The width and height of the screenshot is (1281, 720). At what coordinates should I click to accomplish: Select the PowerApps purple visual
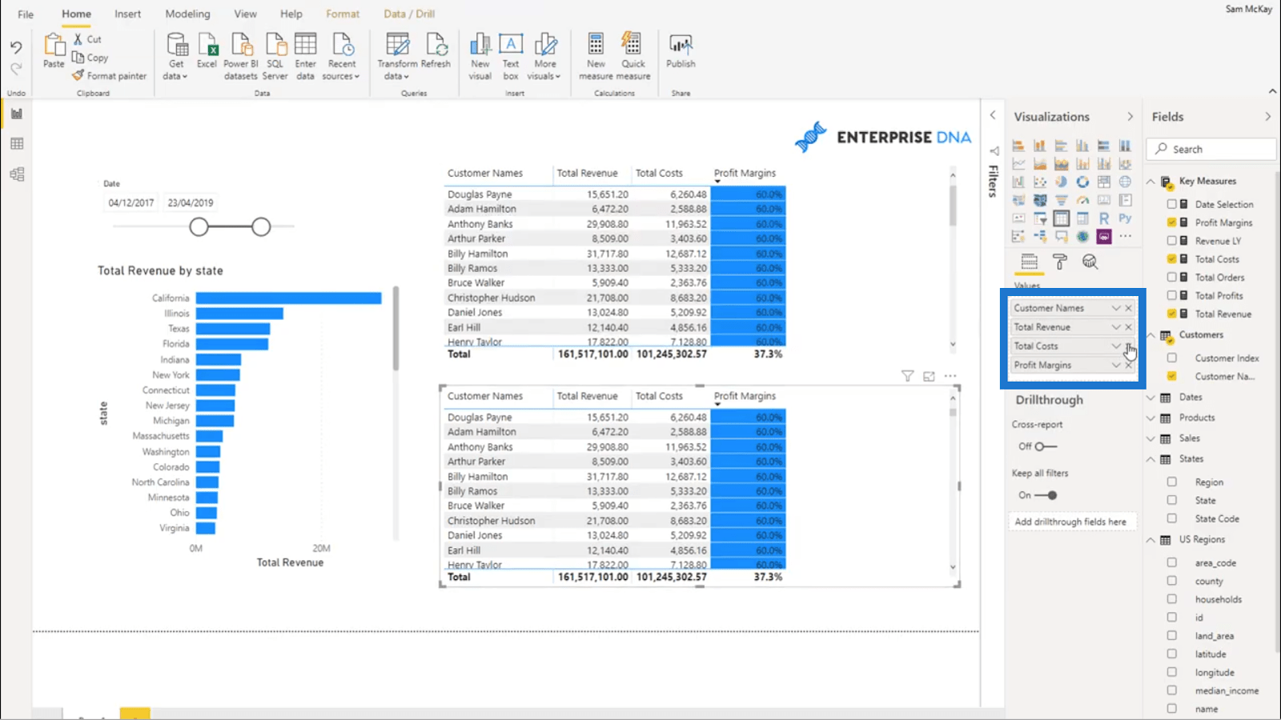[x=1104, y=237]
